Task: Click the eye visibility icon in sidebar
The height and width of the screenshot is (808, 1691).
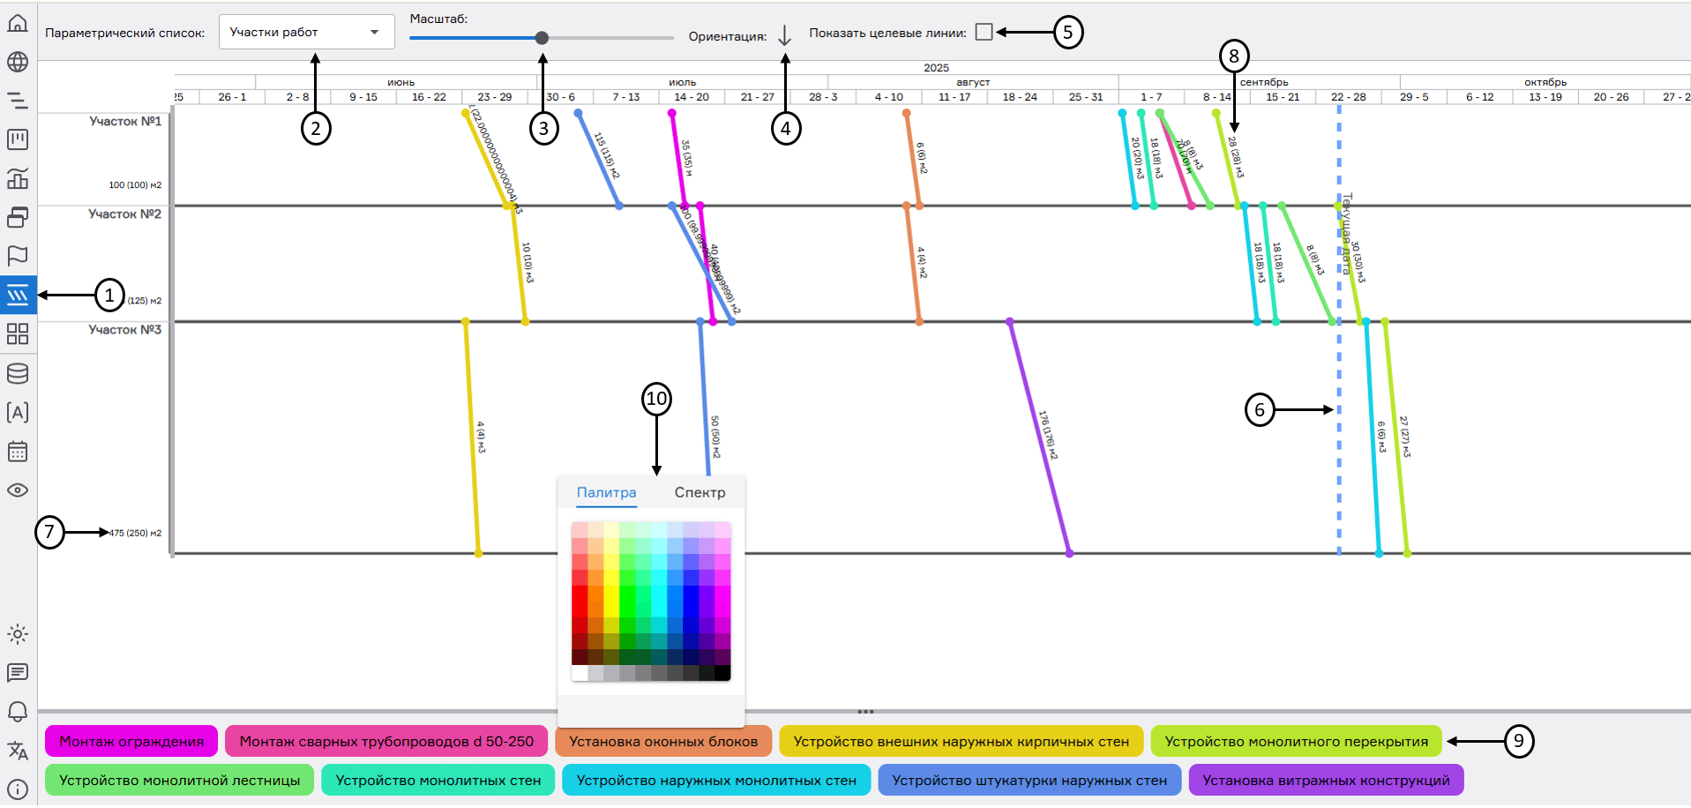Action: (x=18, y=490)
